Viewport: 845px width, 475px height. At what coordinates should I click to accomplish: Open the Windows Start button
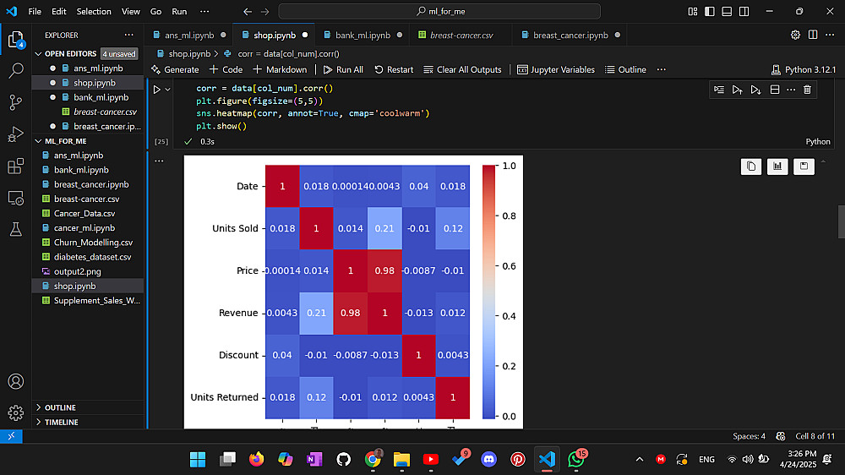click(x=198, y=460)
